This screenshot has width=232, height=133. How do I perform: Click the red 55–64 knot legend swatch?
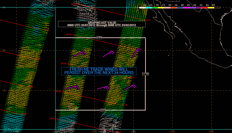point(205,8)
